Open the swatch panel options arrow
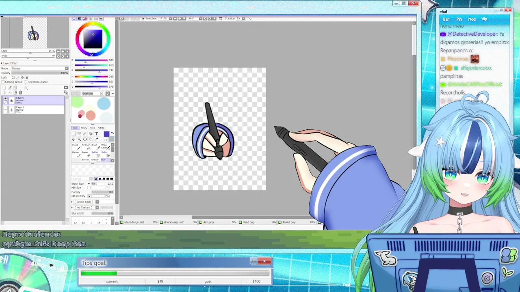The height and width of the screenshot is (292, 520). point(113,94)
